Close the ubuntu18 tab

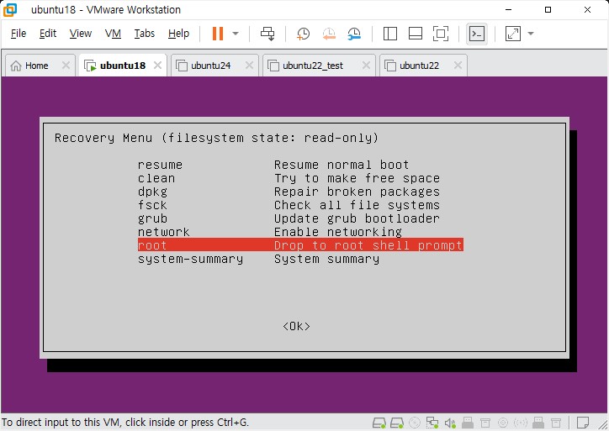tap(157, 66)
